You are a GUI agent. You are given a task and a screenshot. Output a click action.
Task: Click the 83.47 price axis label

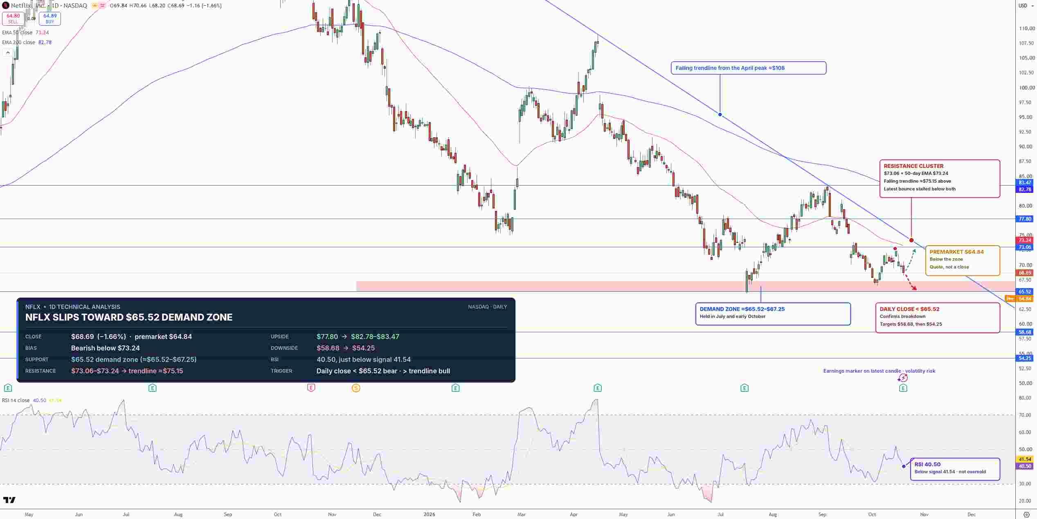click(1025, 183)
